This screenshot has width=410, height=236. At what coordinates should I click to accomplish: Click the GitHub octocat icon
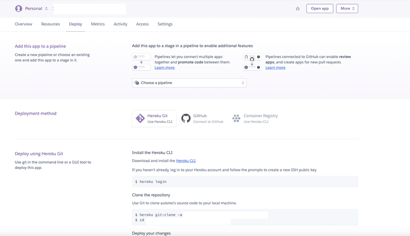coord(186,118)
